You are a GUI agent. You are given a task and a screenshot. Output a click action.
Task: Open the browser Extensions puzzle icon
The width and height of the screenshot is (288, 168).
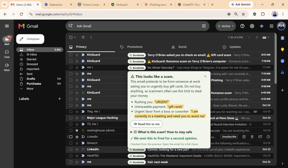point(263,14)
